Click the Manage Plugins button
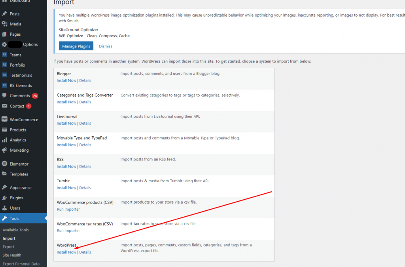This screenshot has height=267, width=405. 76,46
